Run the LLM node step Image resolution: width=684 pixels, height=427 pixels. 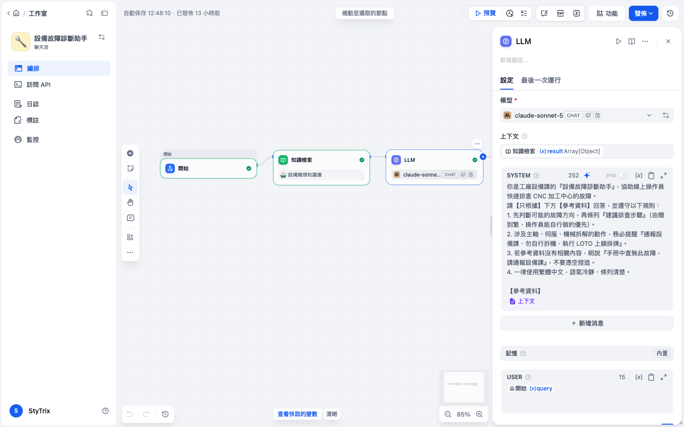point(618,41)
